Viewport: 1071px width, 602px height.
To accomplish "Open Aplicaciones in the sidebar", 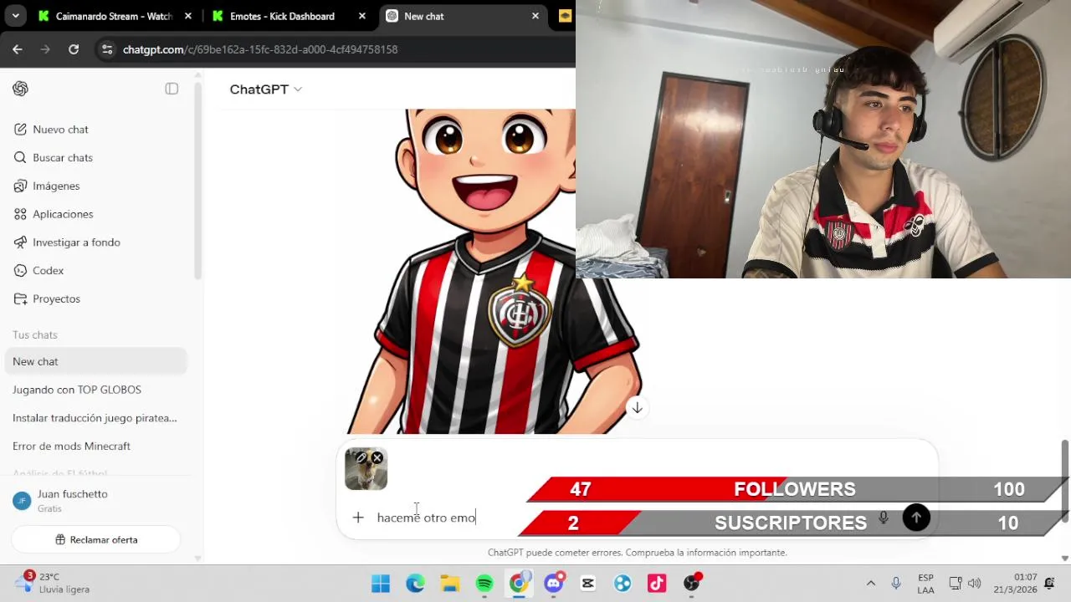I will click(x=96, y=214).
